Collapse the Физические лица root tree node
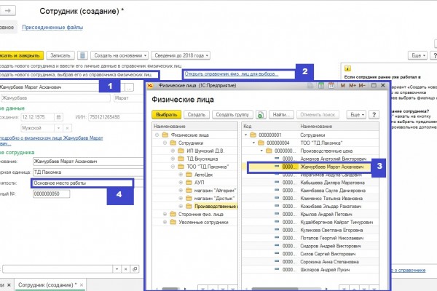The width and height of the screenshot is (437, 291). (x=157, y=135)
